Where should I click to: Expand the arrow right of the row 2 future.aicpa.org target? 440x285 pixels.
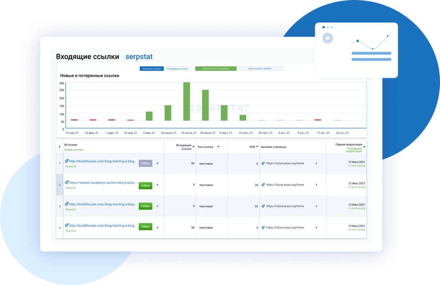tap(316, 185)
